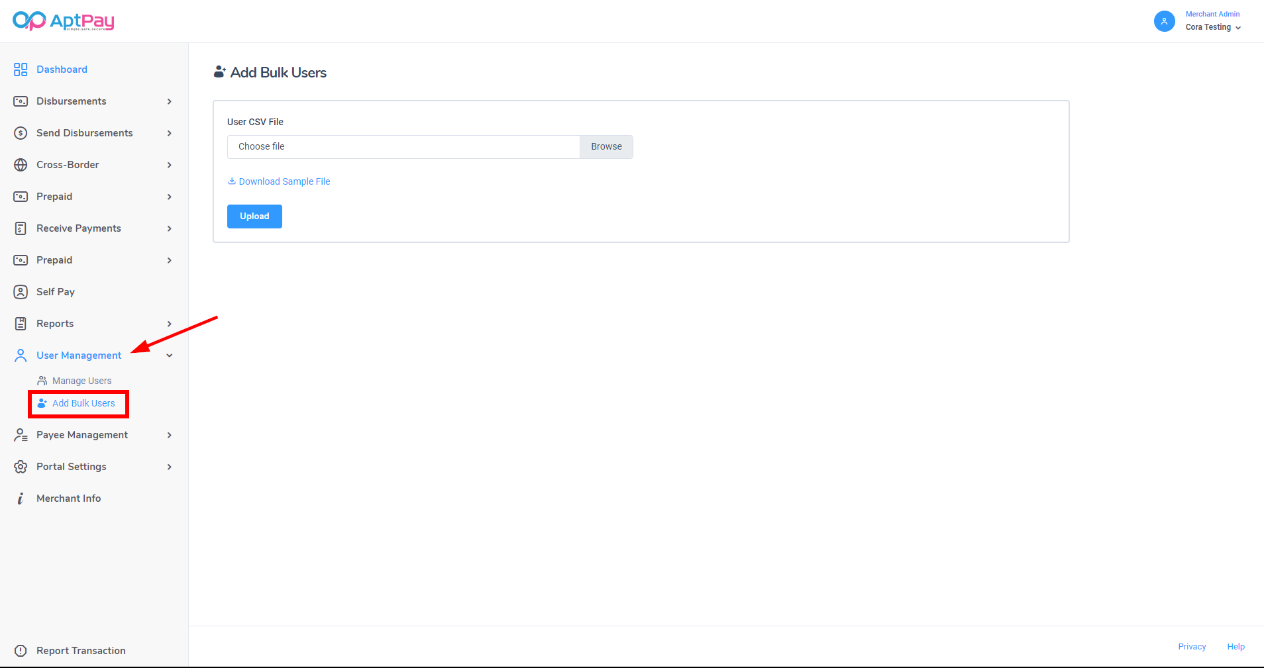Click the Cross-Border globe icon

(21, 165)
